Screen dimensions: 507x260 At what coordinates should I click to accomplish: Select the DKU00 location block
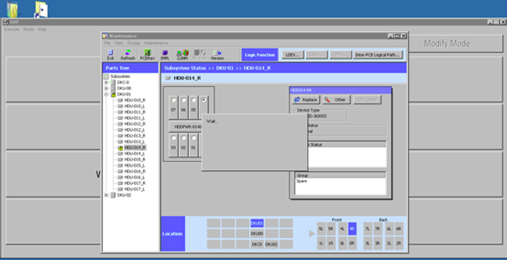click(257, 233)
